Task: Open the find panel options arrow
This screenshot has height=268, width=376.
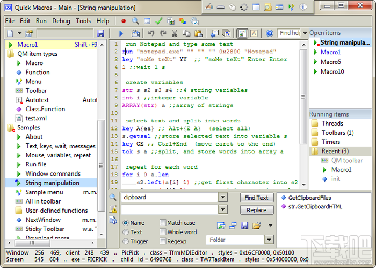Action: click(271, 226)
